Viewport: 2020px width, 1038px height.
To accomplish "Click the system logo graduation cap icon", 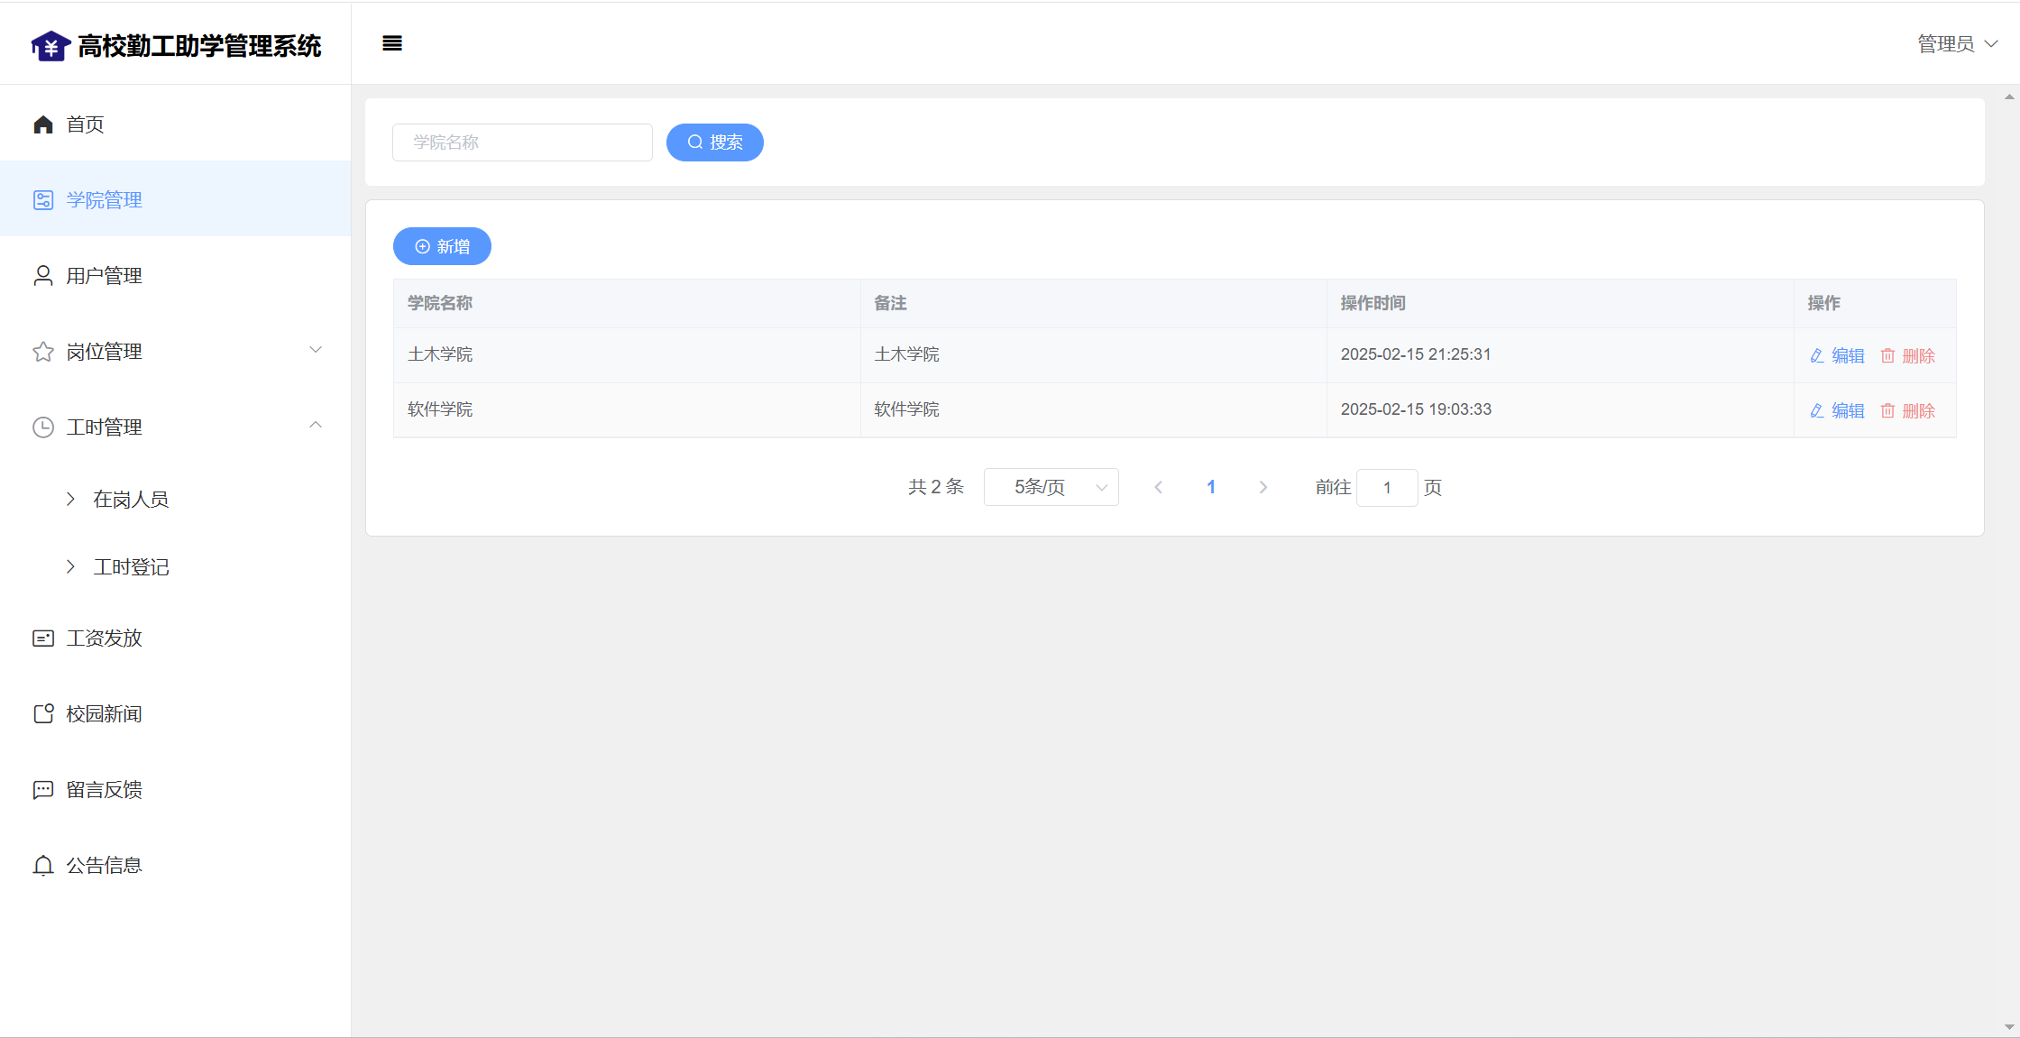I will point(50,46).
